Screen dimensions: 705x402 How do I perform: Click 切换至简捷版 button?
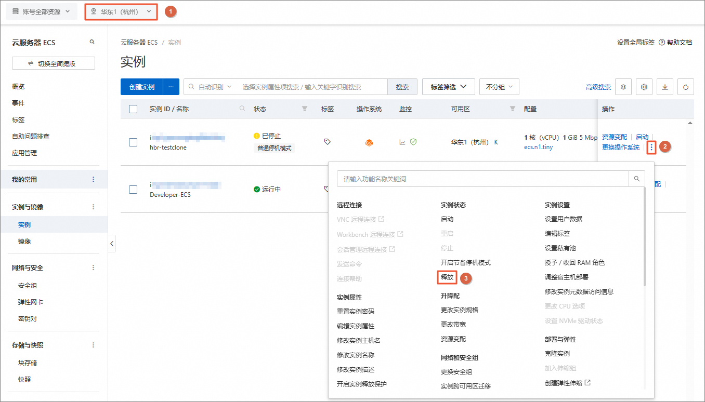pyautogui.click(x=54, y=63)
